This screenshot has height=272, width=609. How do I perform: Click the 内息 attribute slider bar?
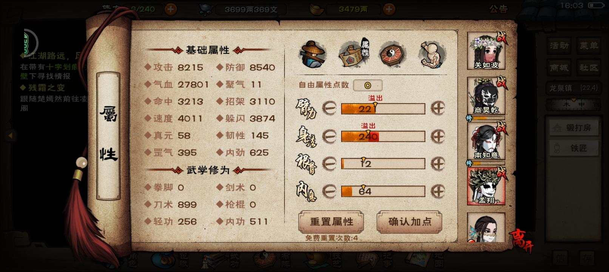click(x=383, y=191)
